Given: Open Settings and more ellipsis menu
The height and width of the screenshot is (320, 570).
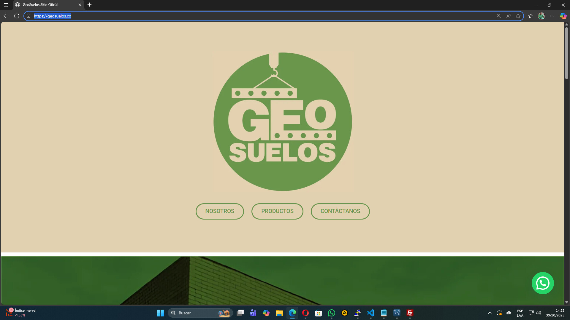Looking at the screenshot, I should tap(552, 16).
